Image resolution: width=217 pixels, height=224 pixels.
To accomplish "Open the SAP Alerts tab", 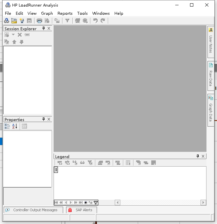I will 82,210.
